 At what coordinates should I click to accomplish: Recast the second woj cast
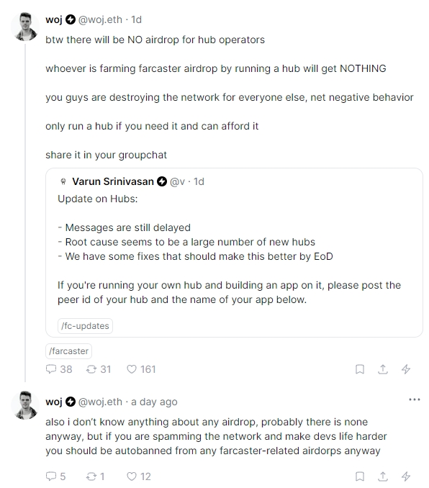91,476
